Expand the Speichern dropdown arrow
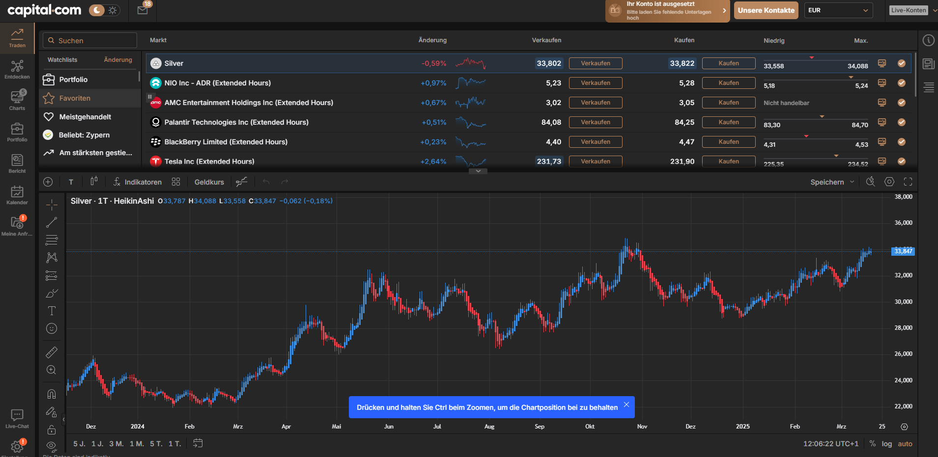The height and width of the screenshot is (457, 938). point(852,182)
